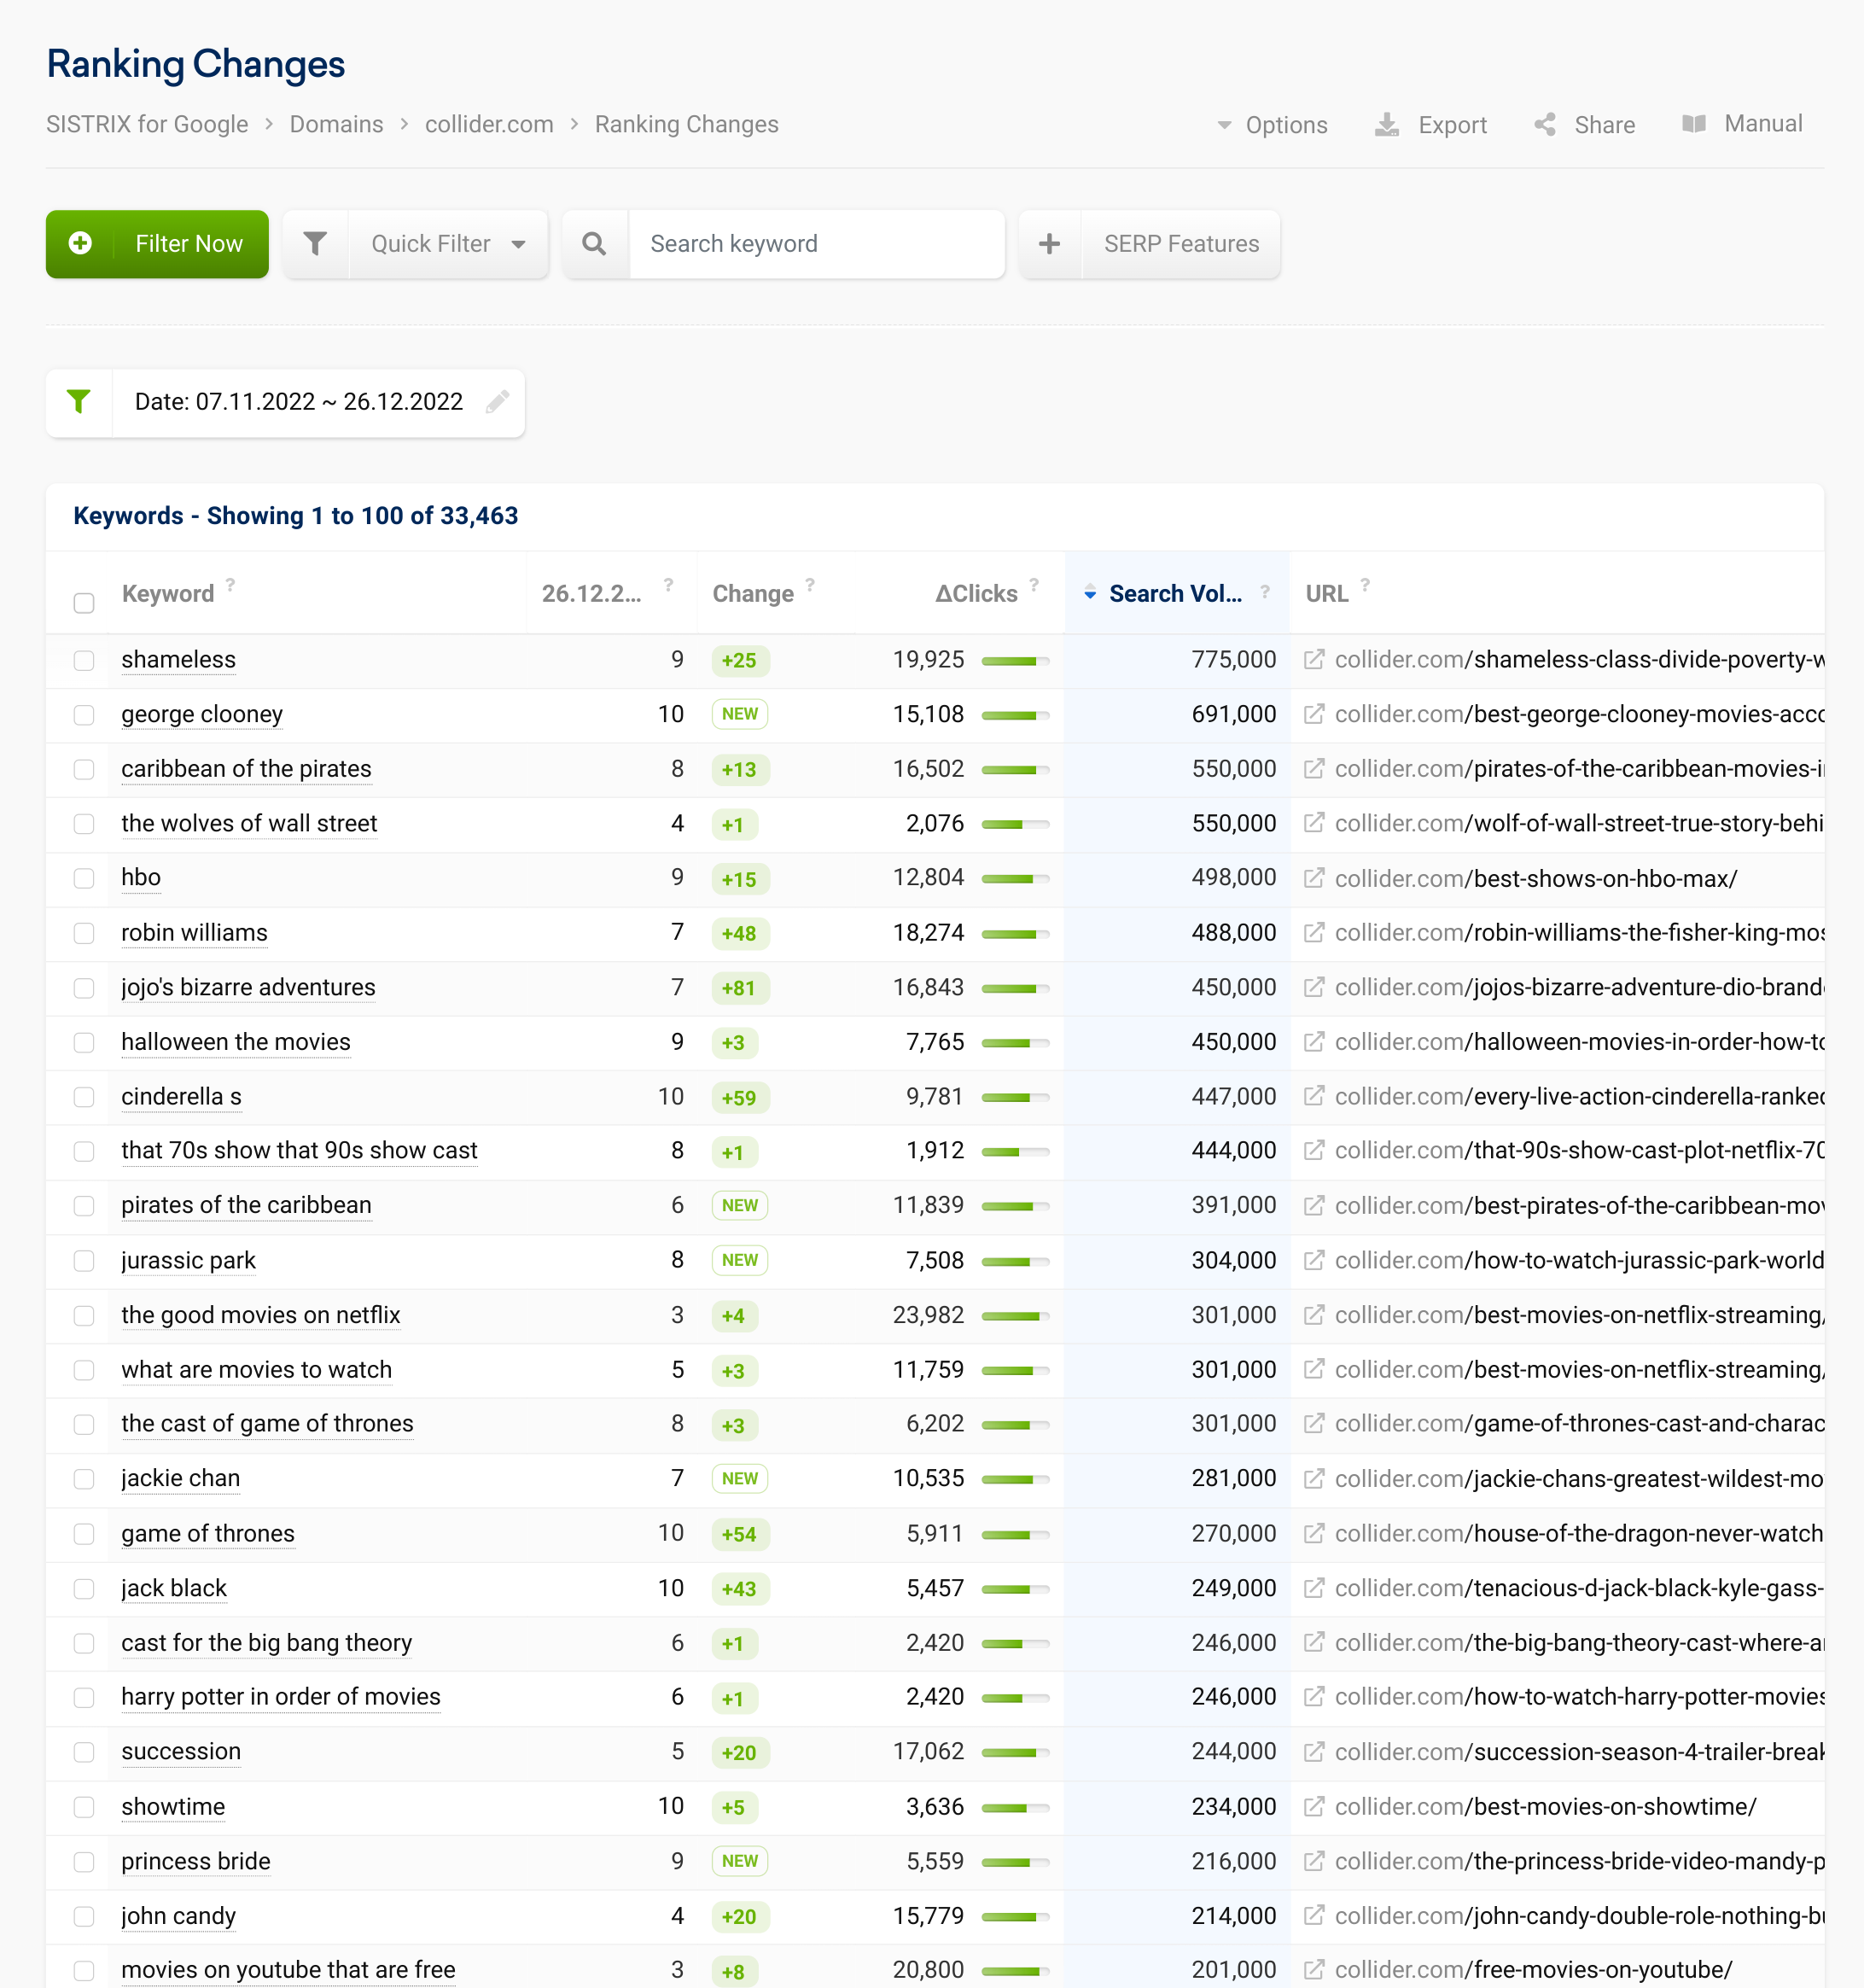Click the clicks bar for shameless row
The image size is (1864, 1988).
point(1015,661)
